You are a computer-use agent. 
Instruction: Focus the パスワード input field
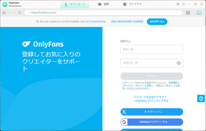point(152,63)
